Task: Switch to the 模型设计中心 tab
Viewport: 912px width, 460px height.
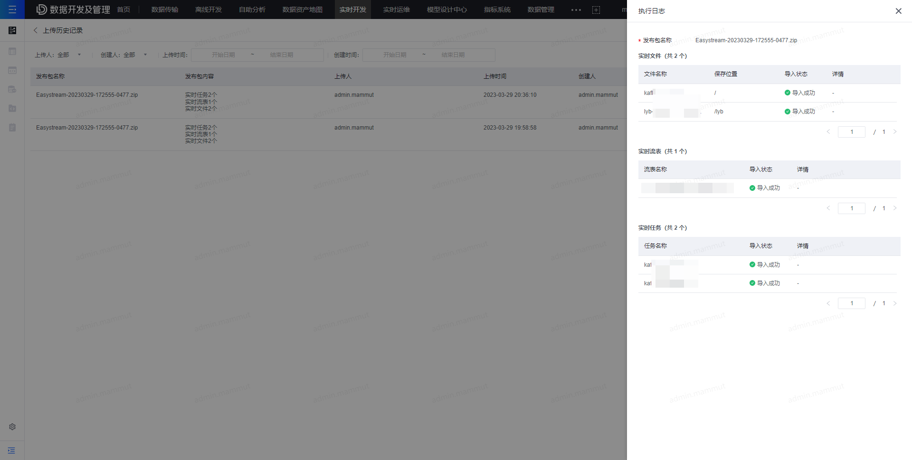Action: click(447, 9)
